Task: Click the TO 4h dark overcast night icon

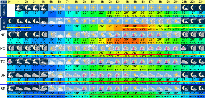Action: [x=44, y=61]
